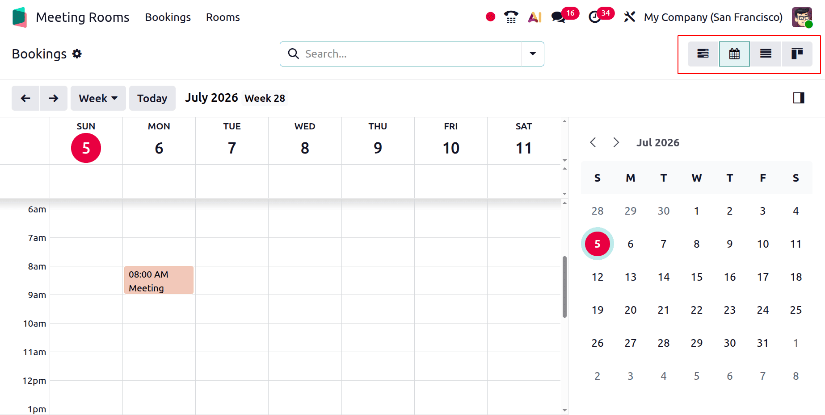Open the search options dropdown toggle
The height and width of the screenshot is (415, 825).
tap(533, 54)
